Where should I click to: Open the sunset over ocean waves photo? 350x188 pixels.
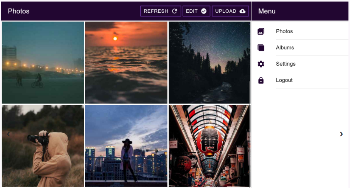click(x=126, y=63)
